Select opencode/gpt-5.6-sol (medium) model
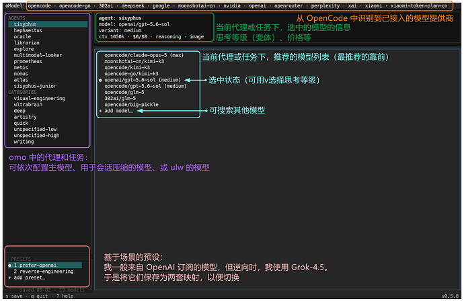Viewport: 464px width, 301px height. click(145, 87)
